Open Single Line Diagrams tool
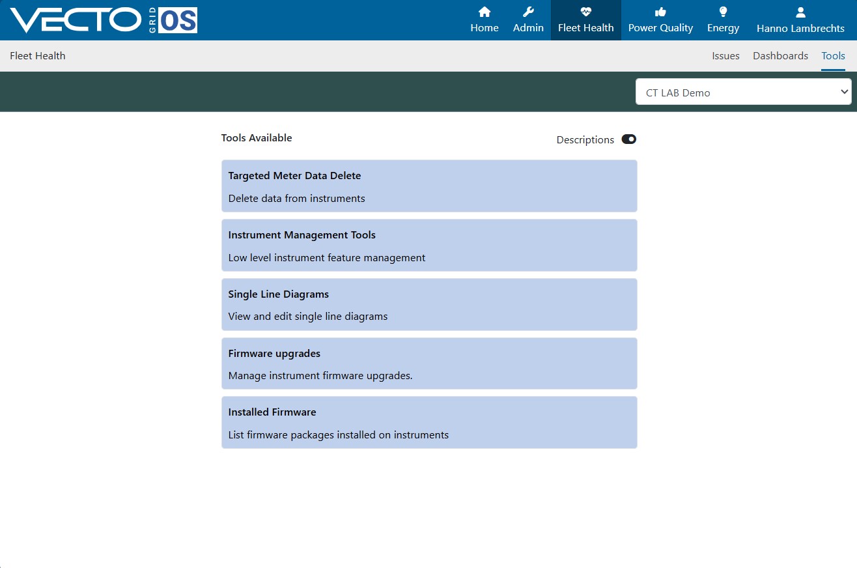857x568 pixels. tap(429, 304)
